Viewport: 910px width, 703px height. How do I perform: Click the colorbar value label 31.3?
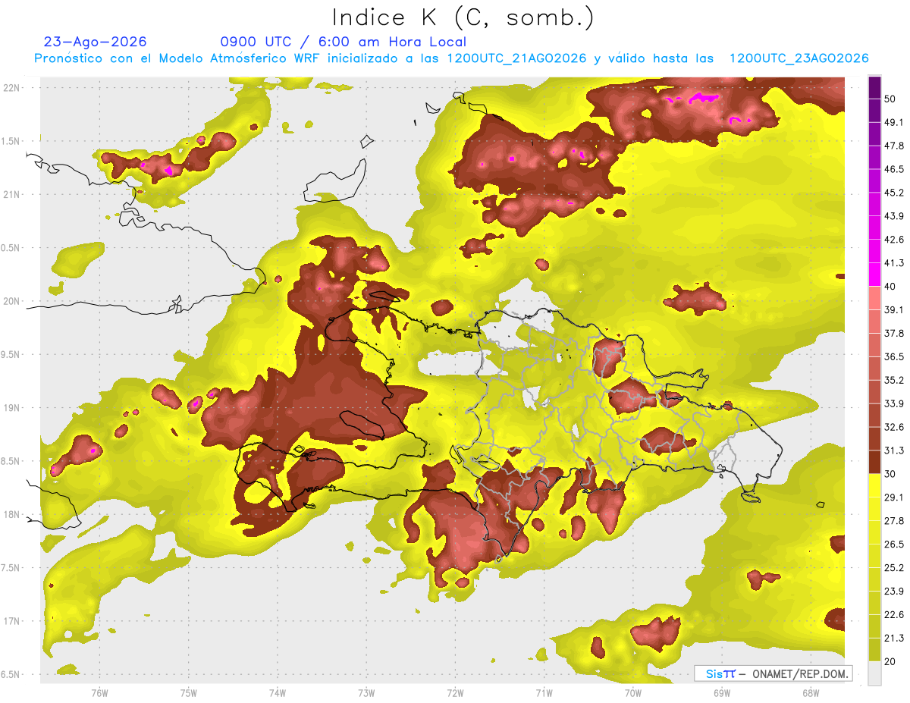(x=894, y=450)
